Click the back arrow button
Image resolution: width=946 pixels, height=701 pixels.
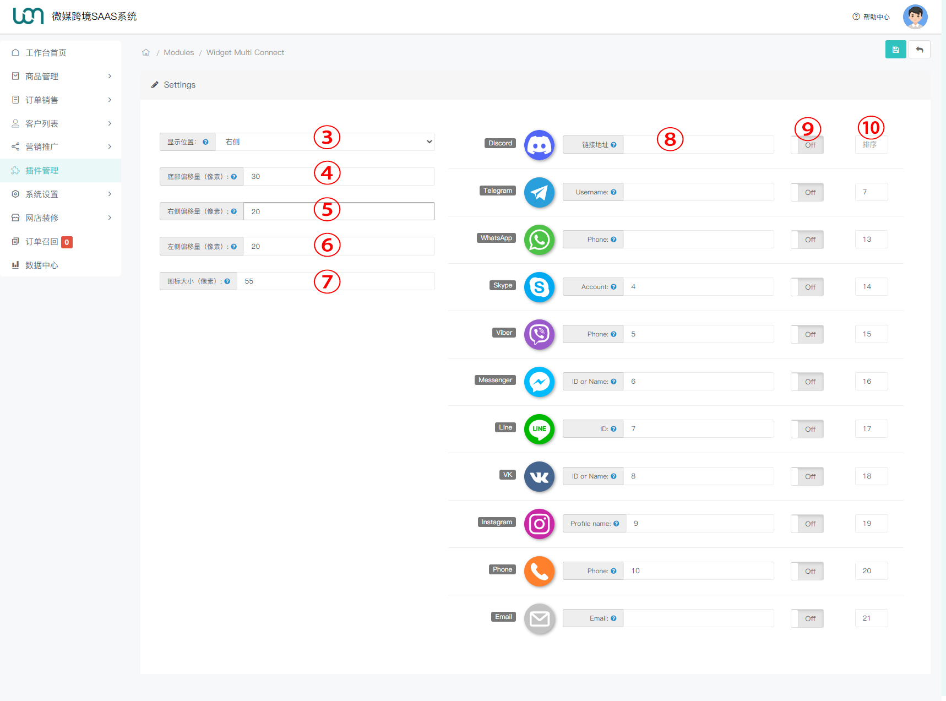pos(919,50)
